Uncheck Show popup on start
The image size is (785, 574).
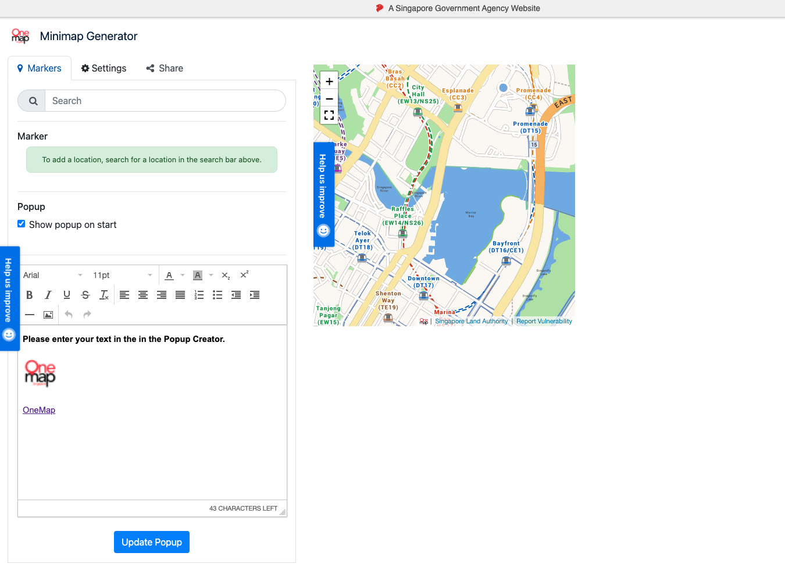pos(22,224)
